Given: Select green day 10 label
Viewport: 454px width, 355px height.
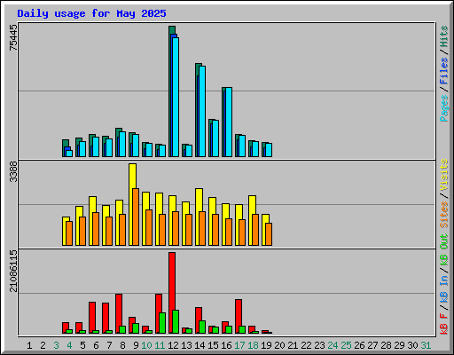Looking at the screenshot, I should click(146, 345).
